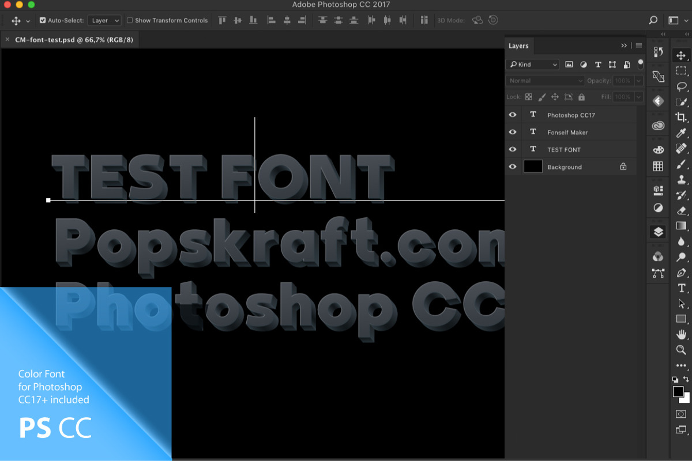Select the Layers panel tab
The height and width of the screenshot is (461, 692).
click(518, 46)
